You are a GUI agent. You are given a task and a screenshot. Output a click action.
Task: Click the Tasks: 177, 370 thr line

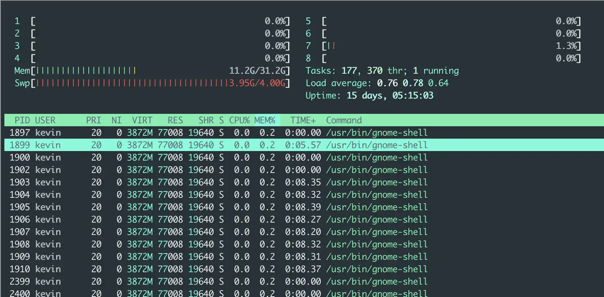pos(382,71)
